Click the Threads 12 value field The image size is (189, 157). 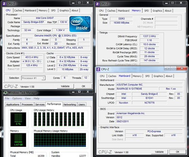[x=86, y=78]
